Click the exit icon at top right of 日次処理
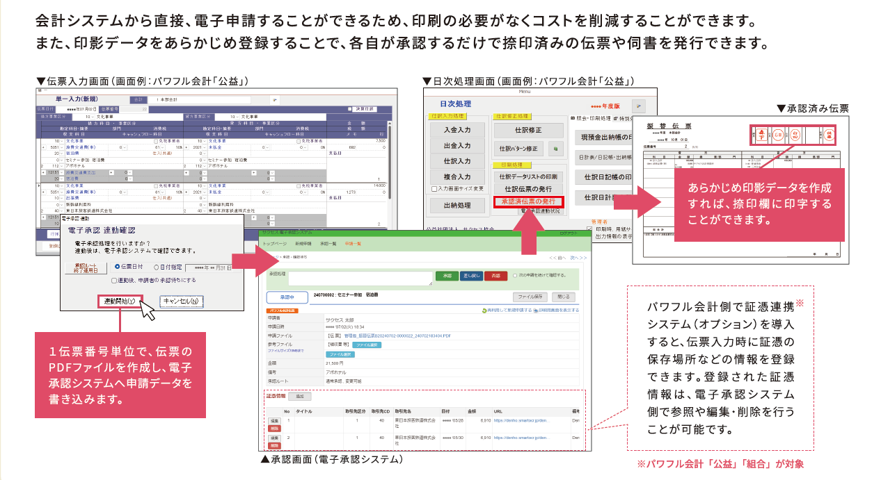 pos(639,106)
